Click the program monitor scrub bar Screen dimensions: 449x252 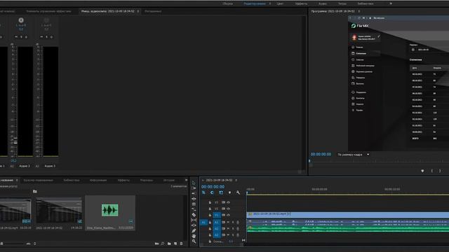[379, 161]
